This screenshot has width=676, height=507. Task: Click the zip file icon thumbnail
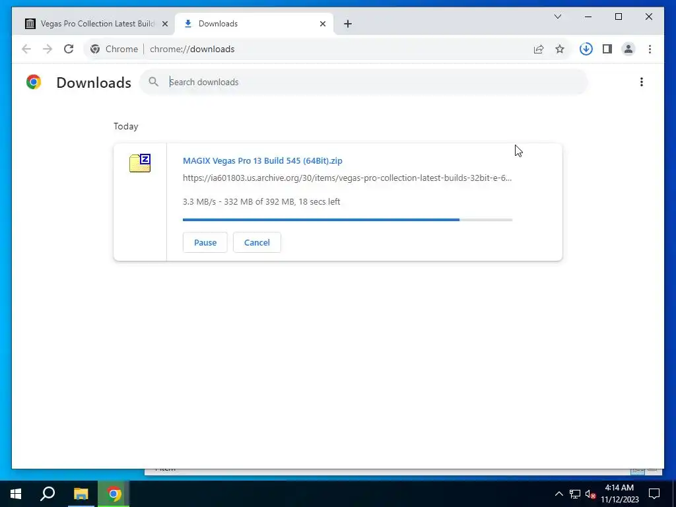tap(140, 163)
